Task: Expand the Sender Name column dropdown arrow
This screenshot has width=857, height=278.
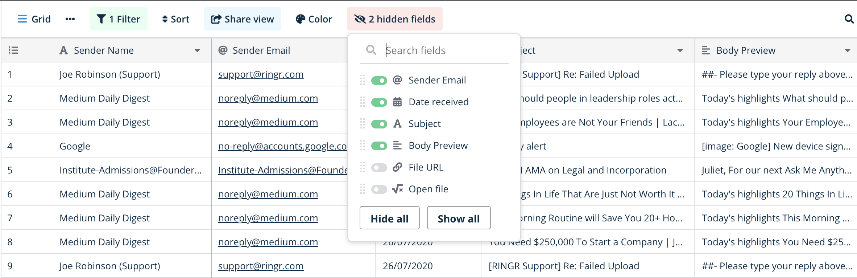Action: 197,50
